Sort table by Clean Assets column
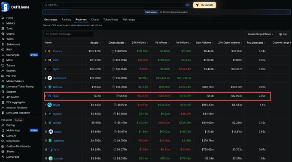 click(117, 43)
